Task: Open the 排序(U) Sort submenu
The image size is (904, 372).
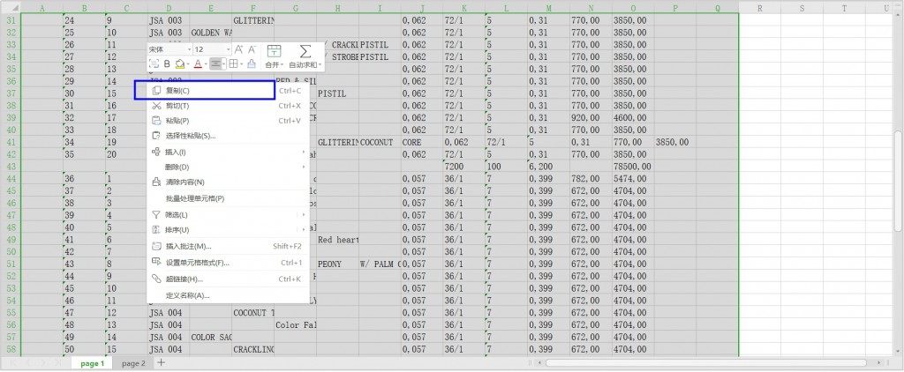Action: [x=229, y=230]
